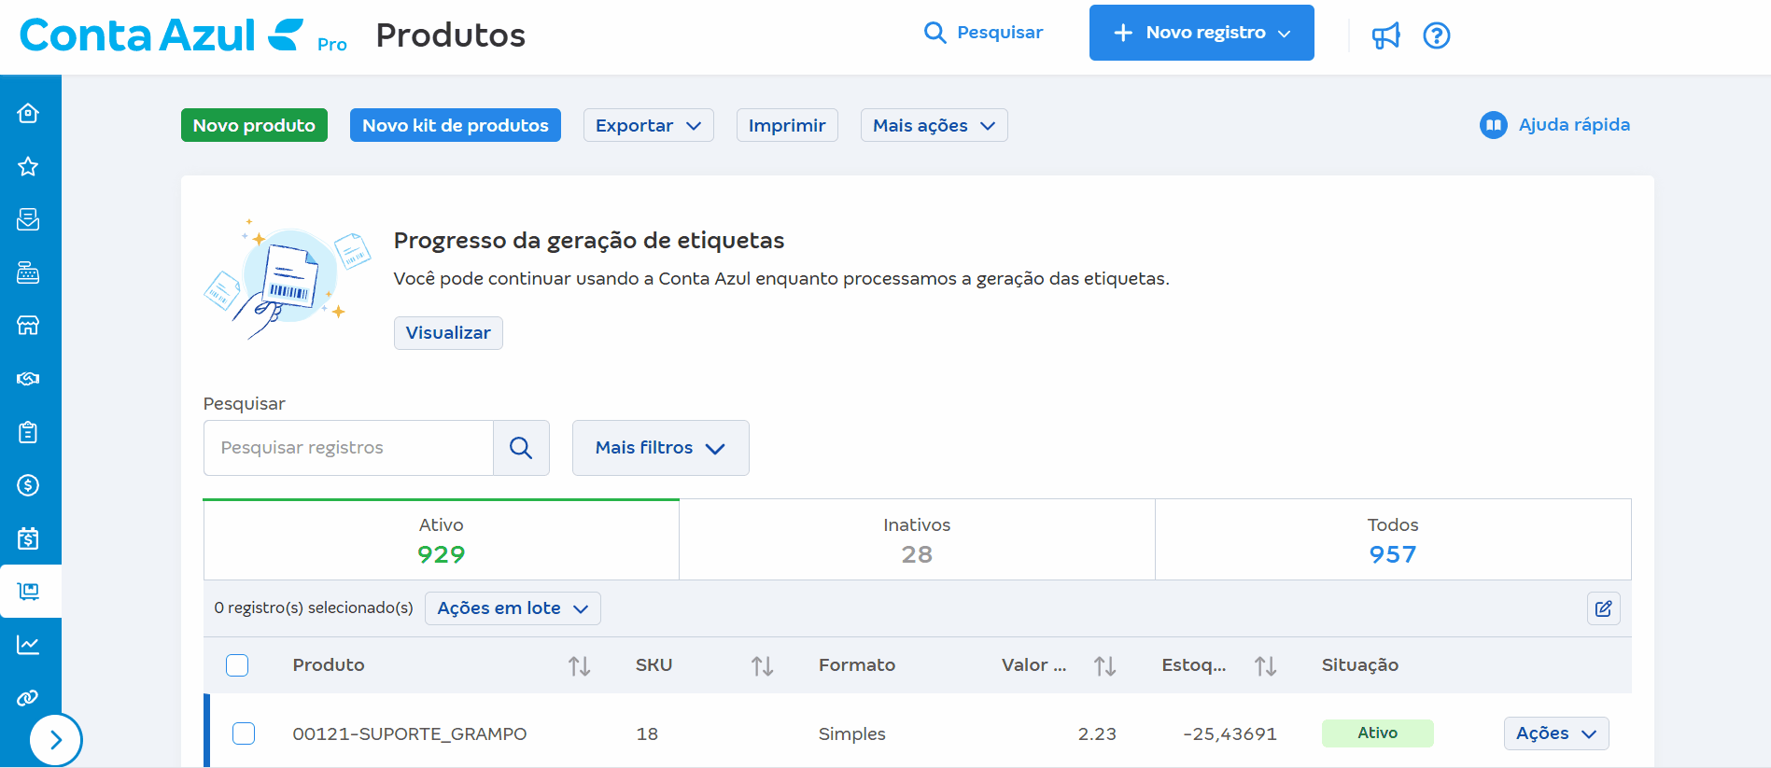Open the Mais ações dropdown
Screen dimensions: 1771x768
934,125
